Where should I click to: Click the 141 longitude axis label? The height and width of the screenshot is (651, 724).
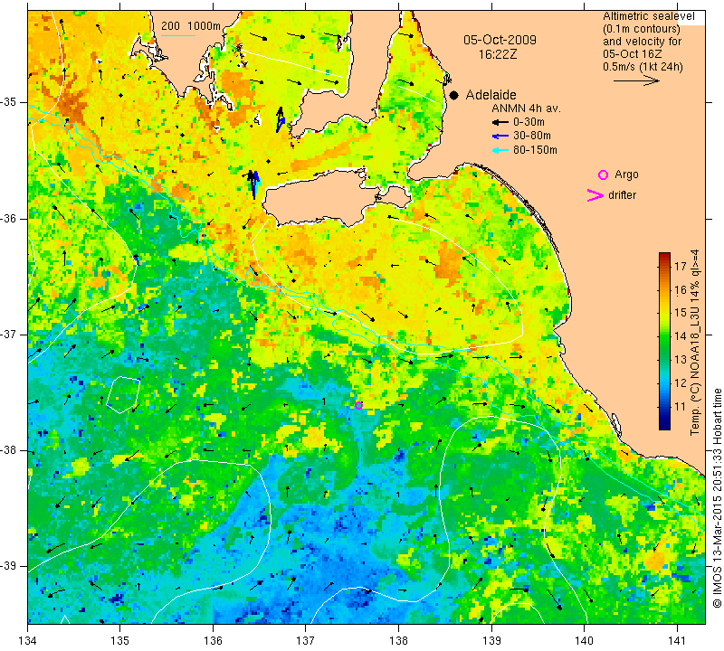[677, 641]
